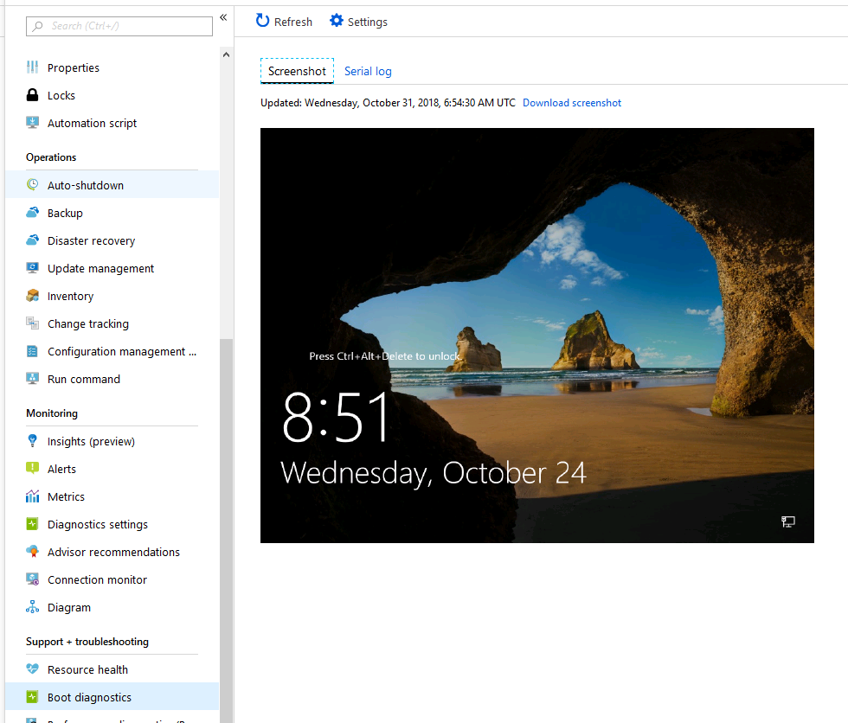Open Advisor recommendations
The width and height of the screenshot is (848, 723).
point(113,551)
